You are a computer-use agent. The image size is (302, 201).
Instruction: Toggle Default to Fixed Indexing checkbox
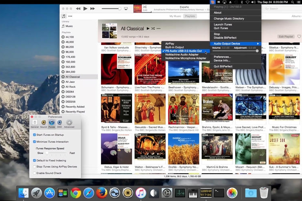click(35, 160)
